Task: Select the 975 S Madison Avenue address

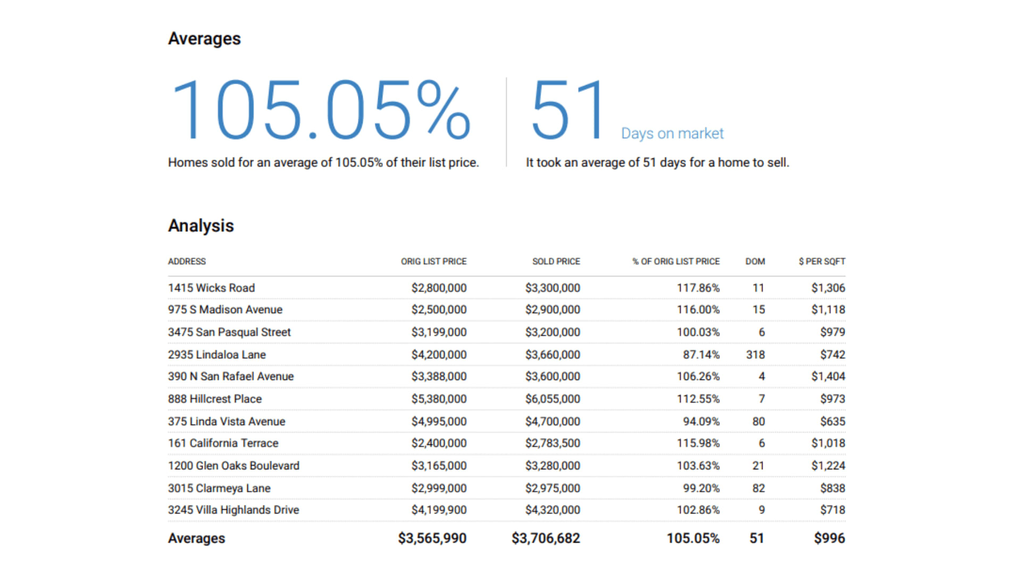Action: 225,310
